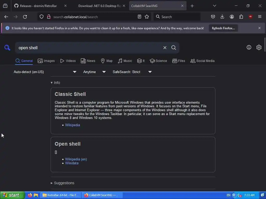
Task: Open Firefox application hamburger menu
Action: (260, 17)
